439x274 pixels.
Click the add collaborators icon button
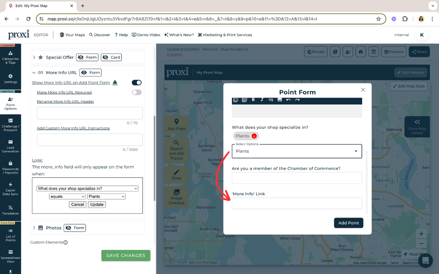click(348, 52)
